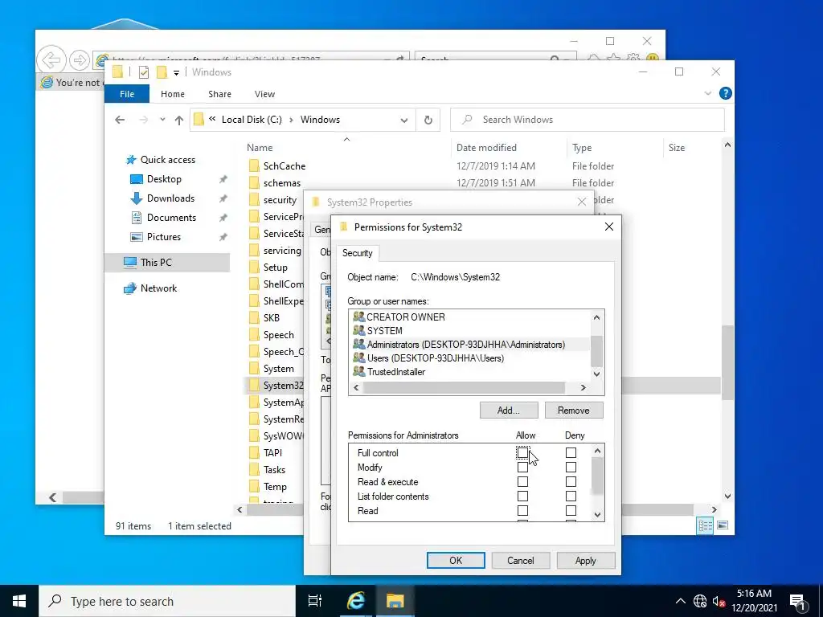Tick the Deny Full control checkbox
Screen dimensions: 823x617
coord(571,452)
